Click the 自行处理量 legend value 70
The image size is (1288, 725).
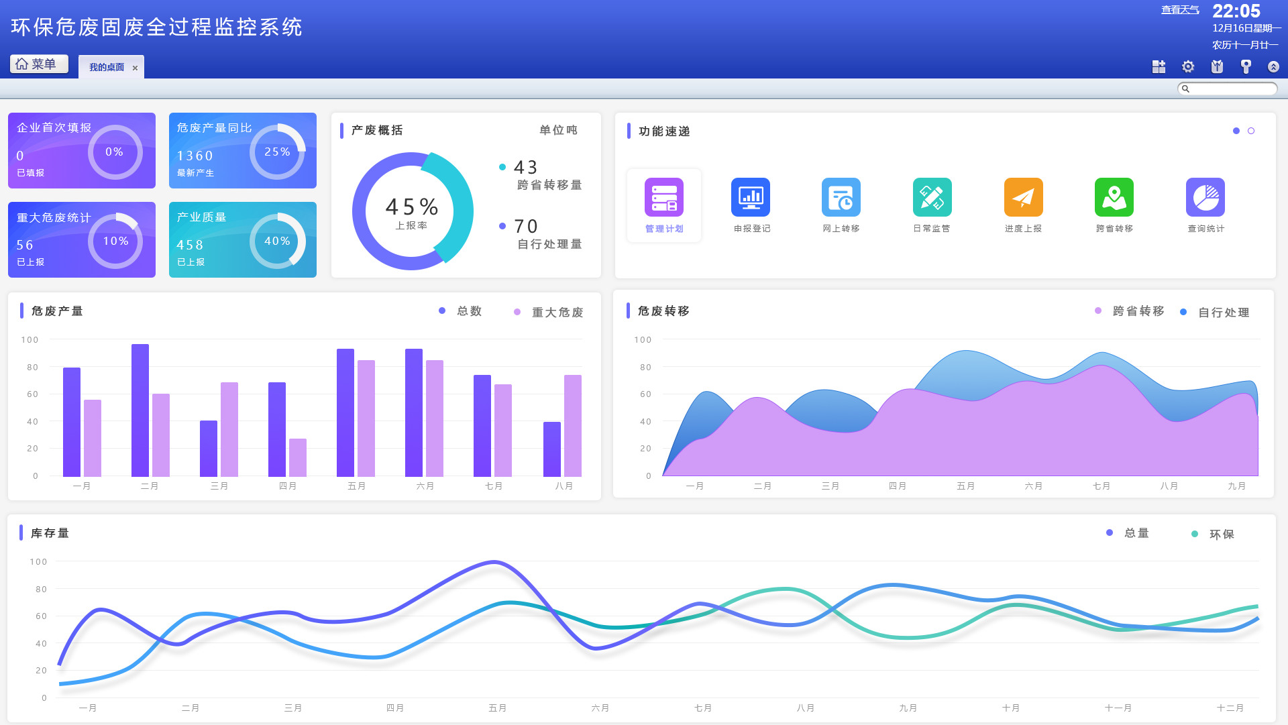[x=526, y=227]
